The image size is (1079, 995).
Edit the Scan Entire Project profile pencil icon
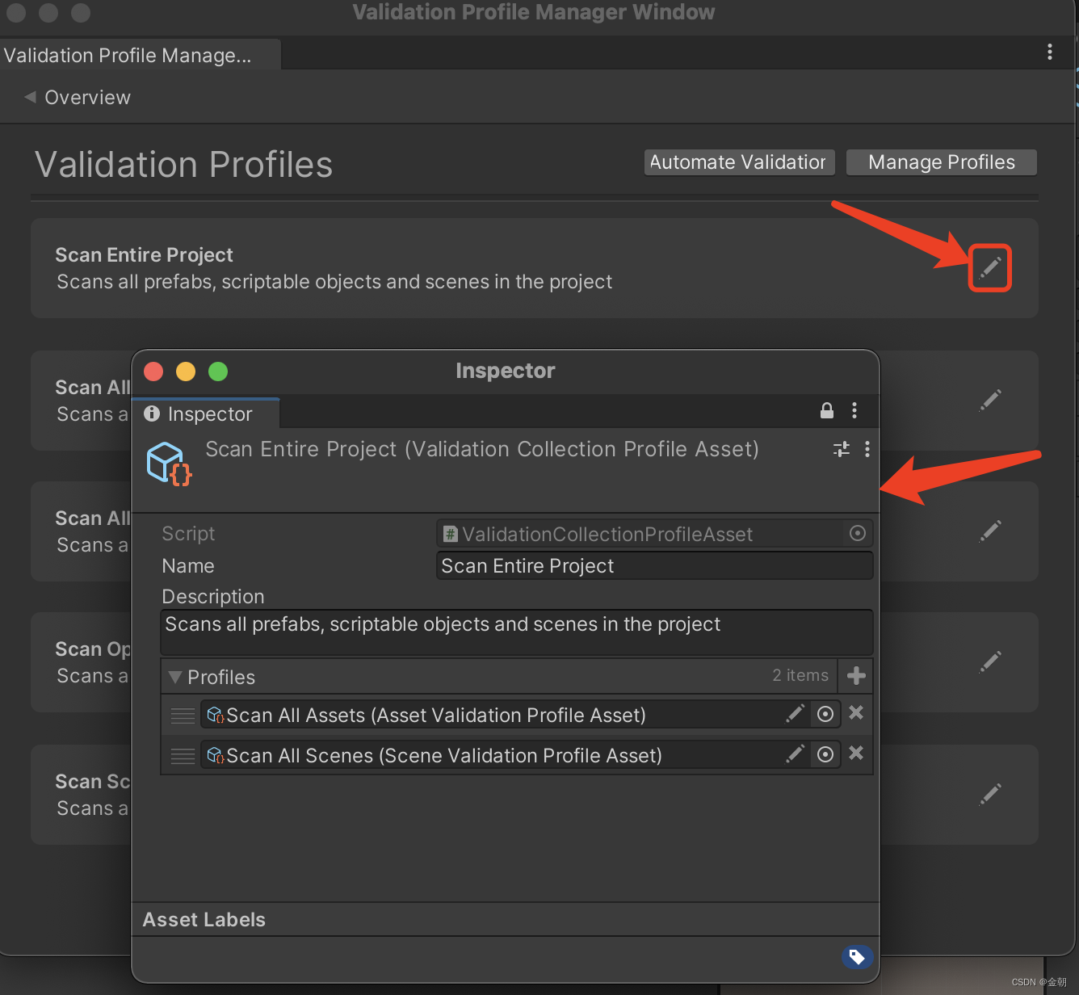coord(990,267)
